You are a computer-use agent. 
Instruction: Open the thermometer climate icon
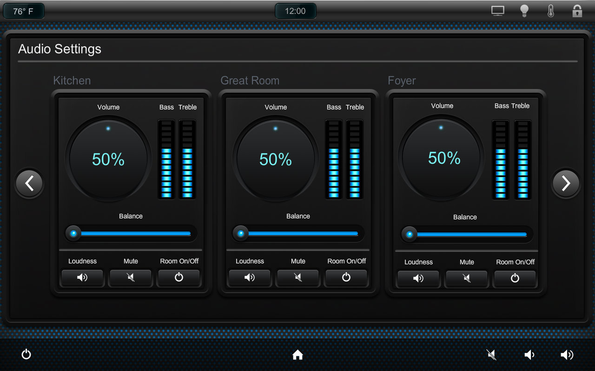pyautogui.click(x=551, y=11)
